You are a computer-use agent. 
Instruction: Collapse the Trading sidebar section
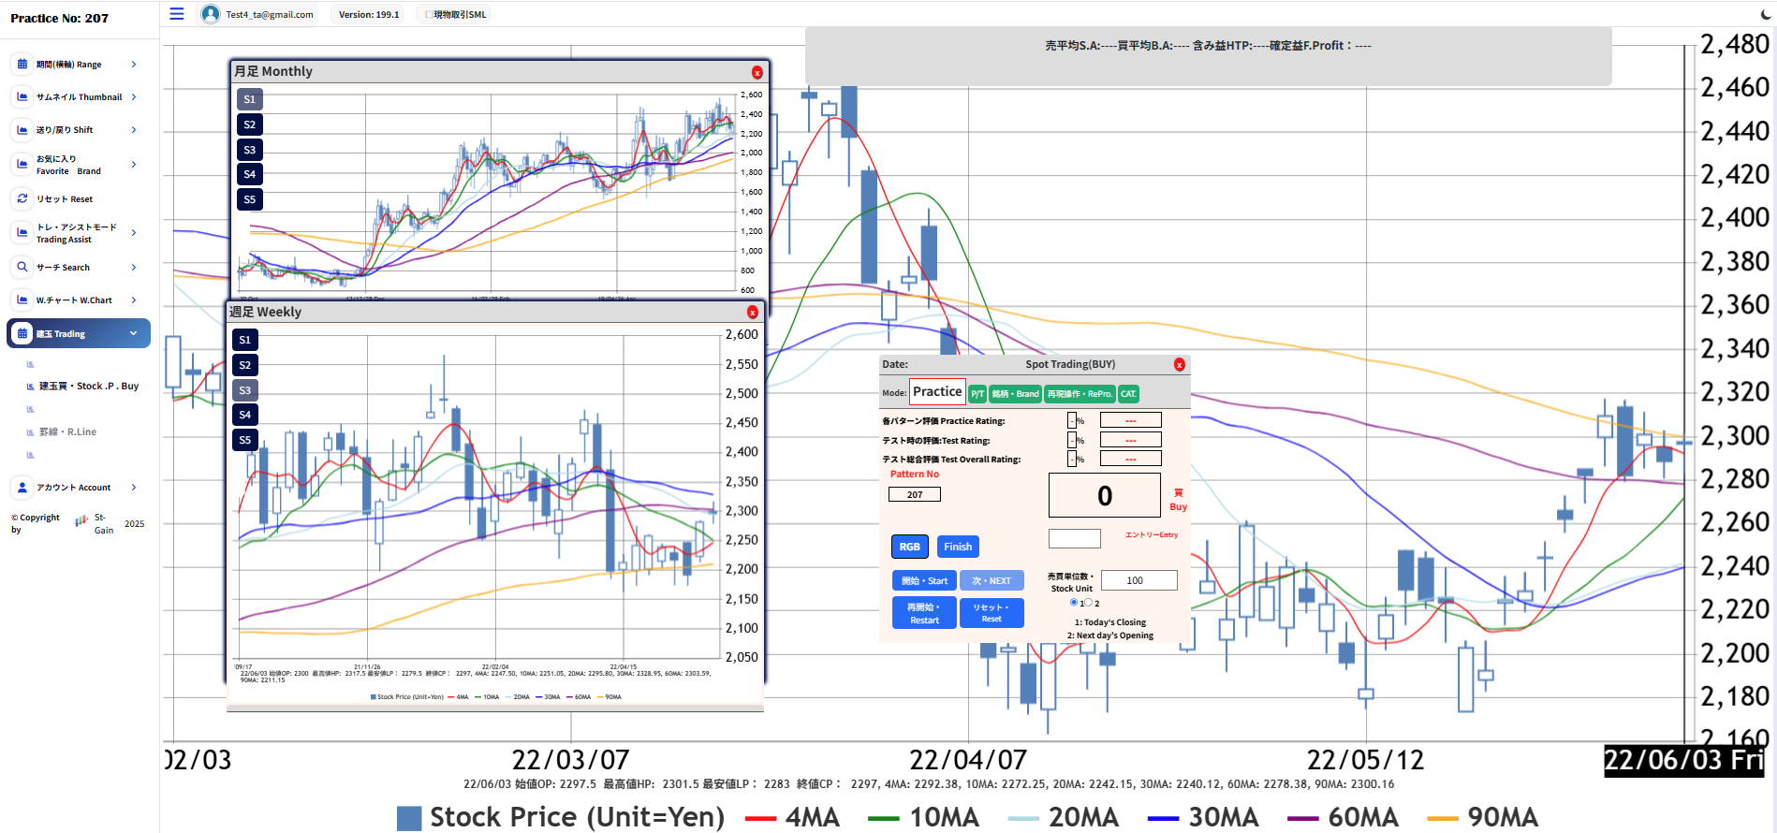pos(133,333)
